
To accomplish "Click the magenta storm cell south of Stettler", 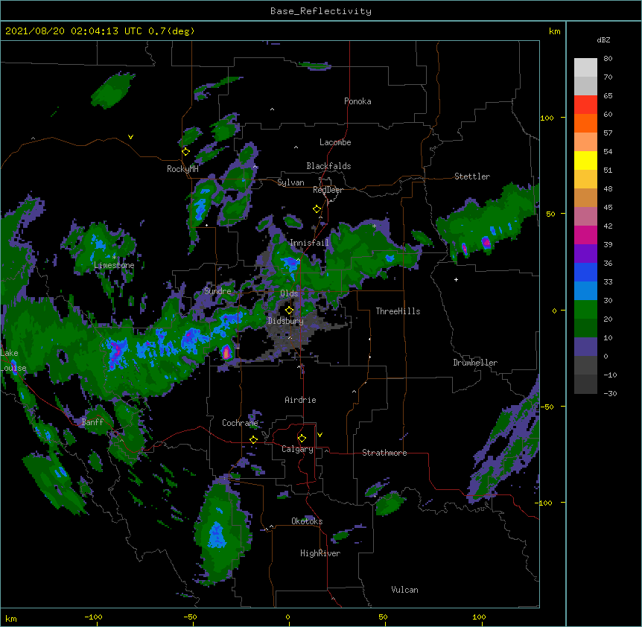I will point(486,242).
